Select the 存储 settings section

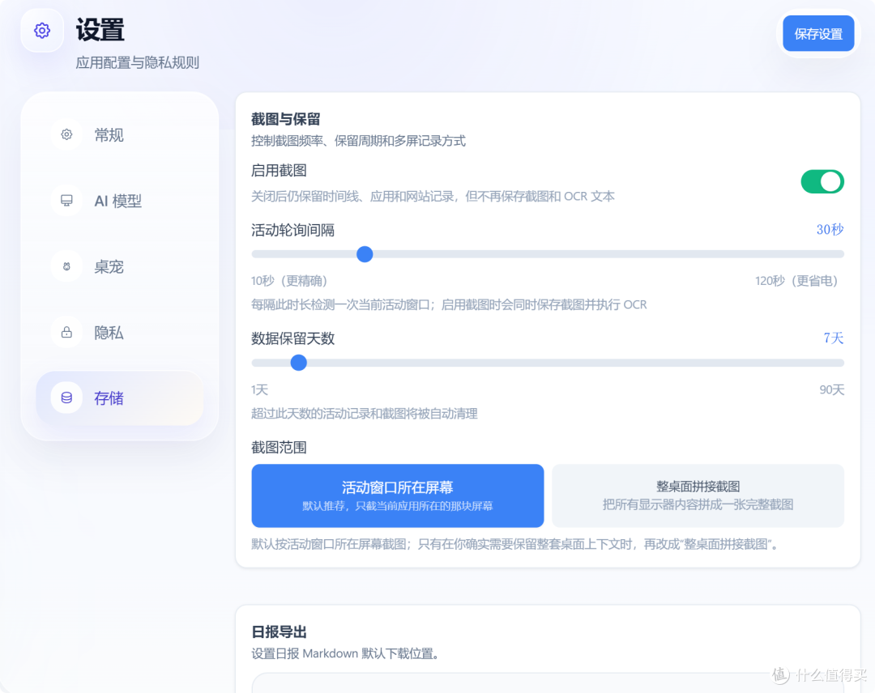[120, 398]
